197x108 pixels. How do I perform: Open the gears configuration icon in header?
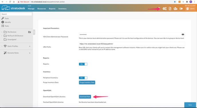click(164, 9)
